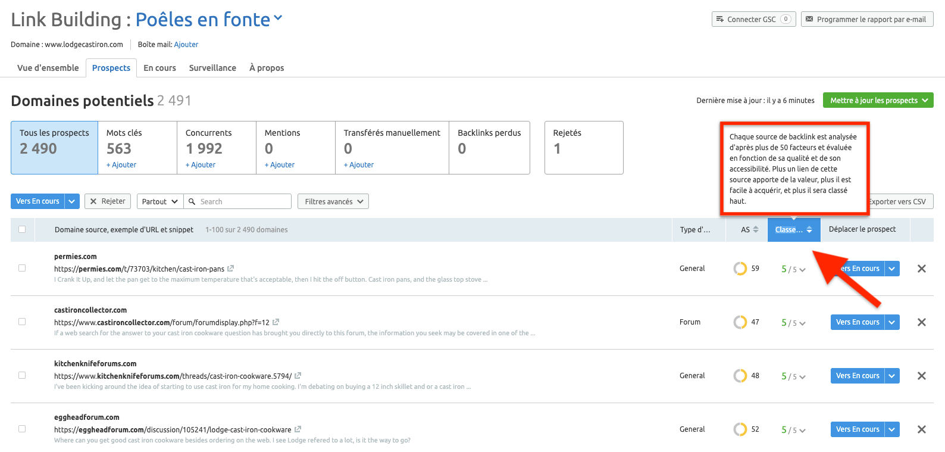This screenshot has height=452, width=945.
Task: Reject permies.com prospect with X icon
Action: [921, 269]
